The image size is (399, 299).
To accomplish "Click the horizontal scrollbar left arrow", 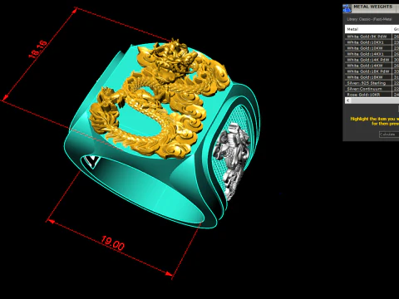I will 348,100.
